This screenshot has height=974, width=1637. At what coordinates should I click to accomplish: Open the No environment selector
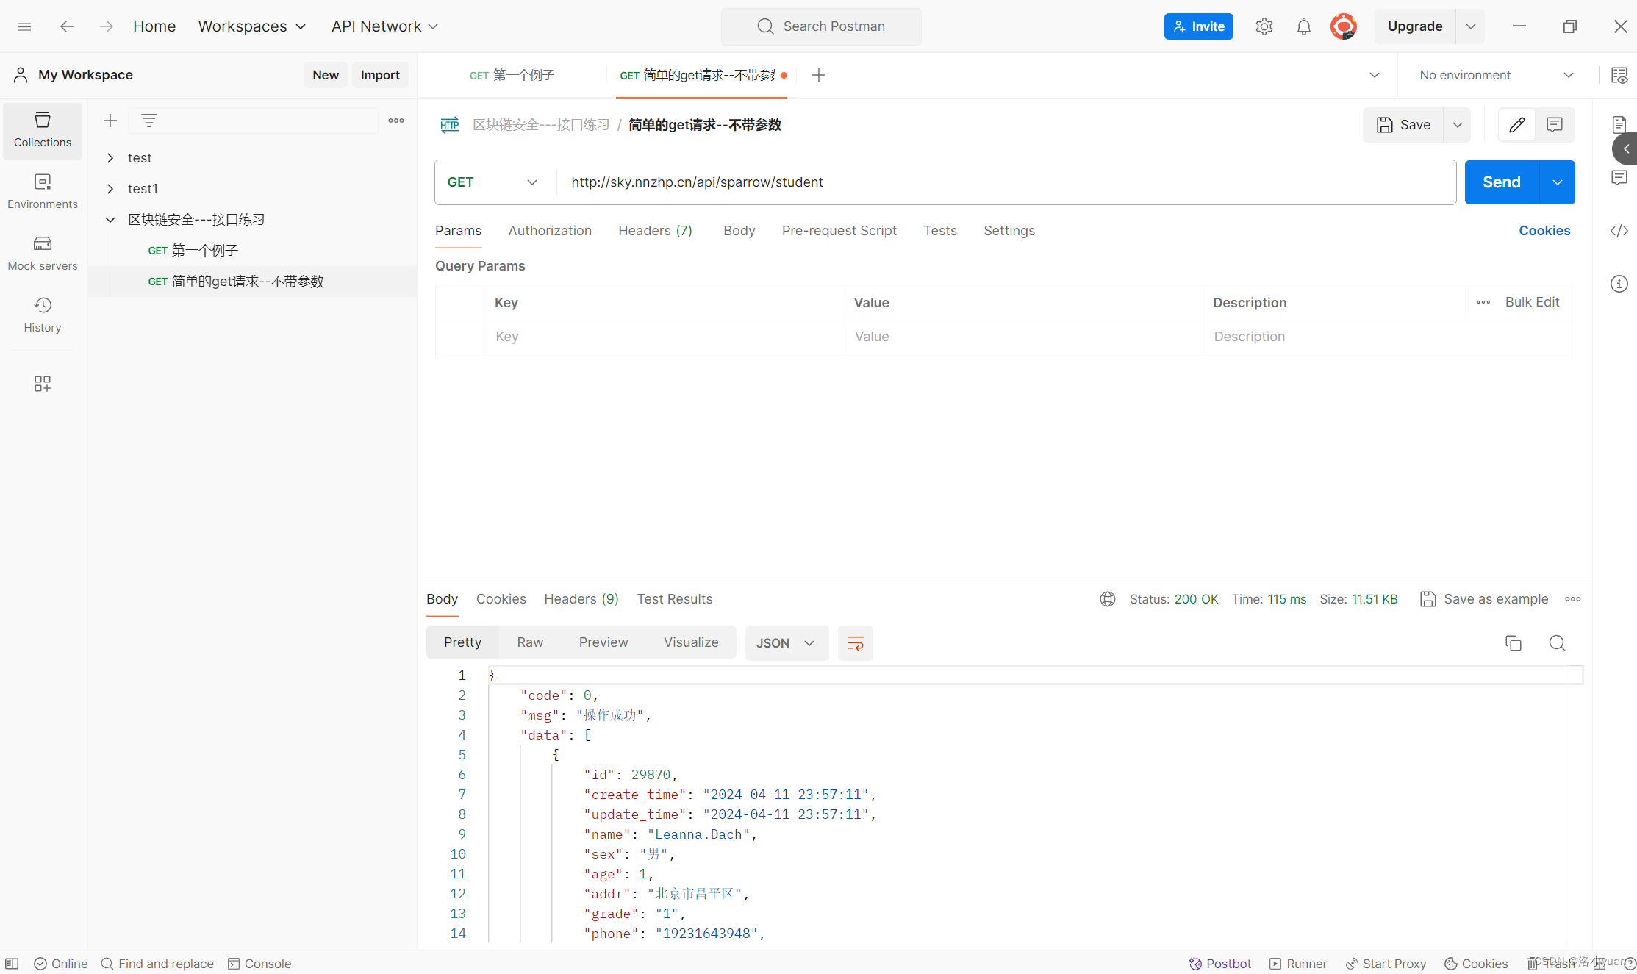[x=1497, y=75]
